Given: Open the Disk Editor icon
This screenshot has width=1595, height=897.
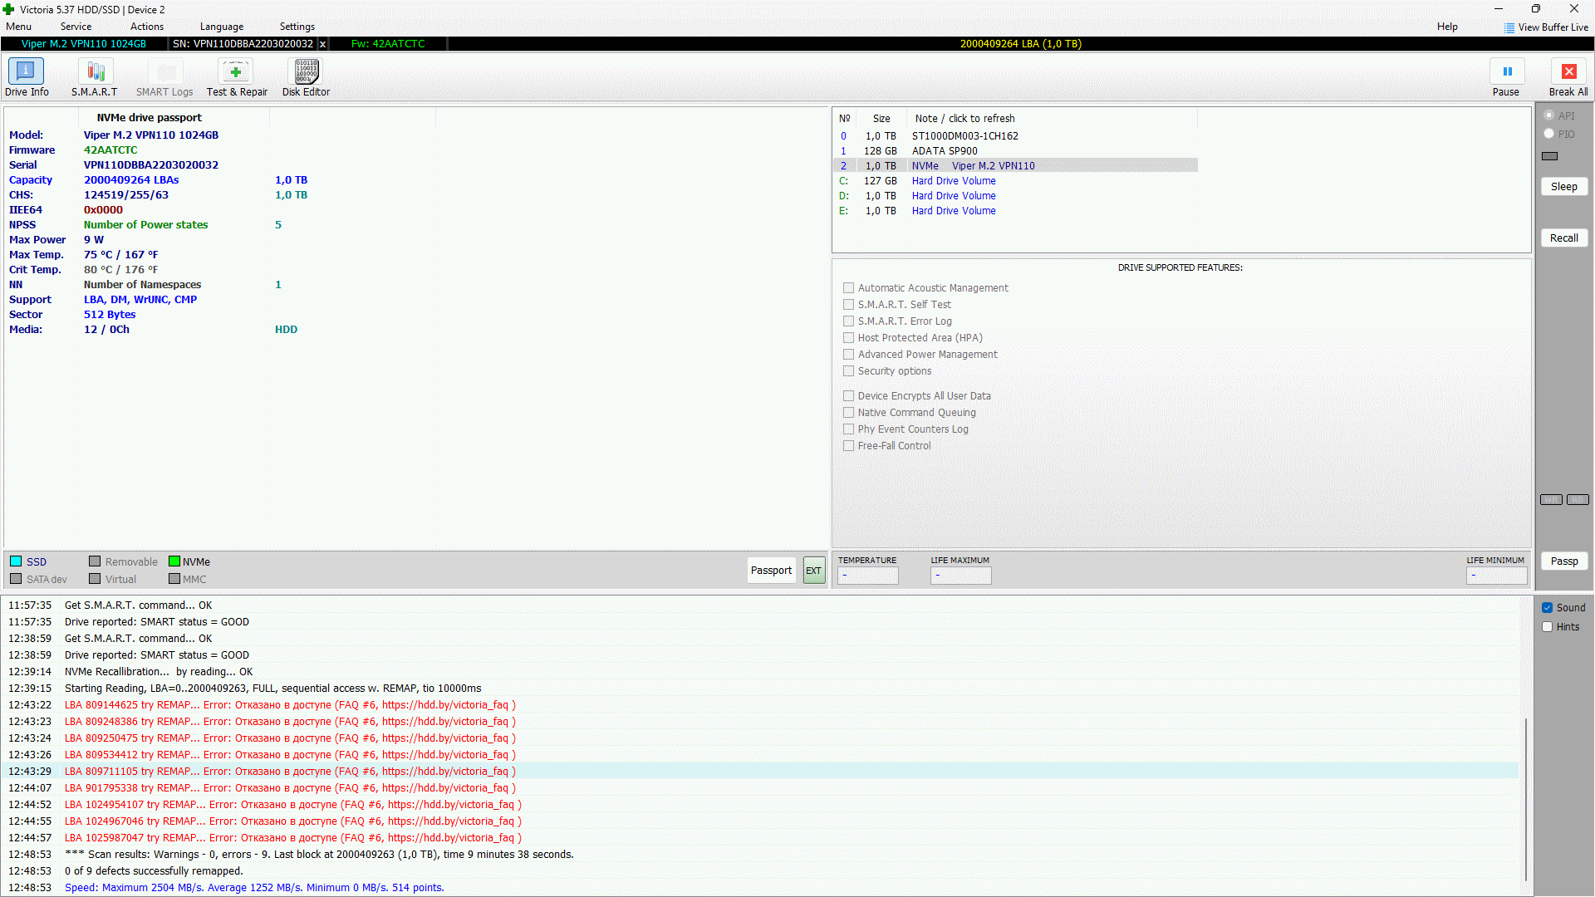Looking at the screenshot, I should (306, 71).
